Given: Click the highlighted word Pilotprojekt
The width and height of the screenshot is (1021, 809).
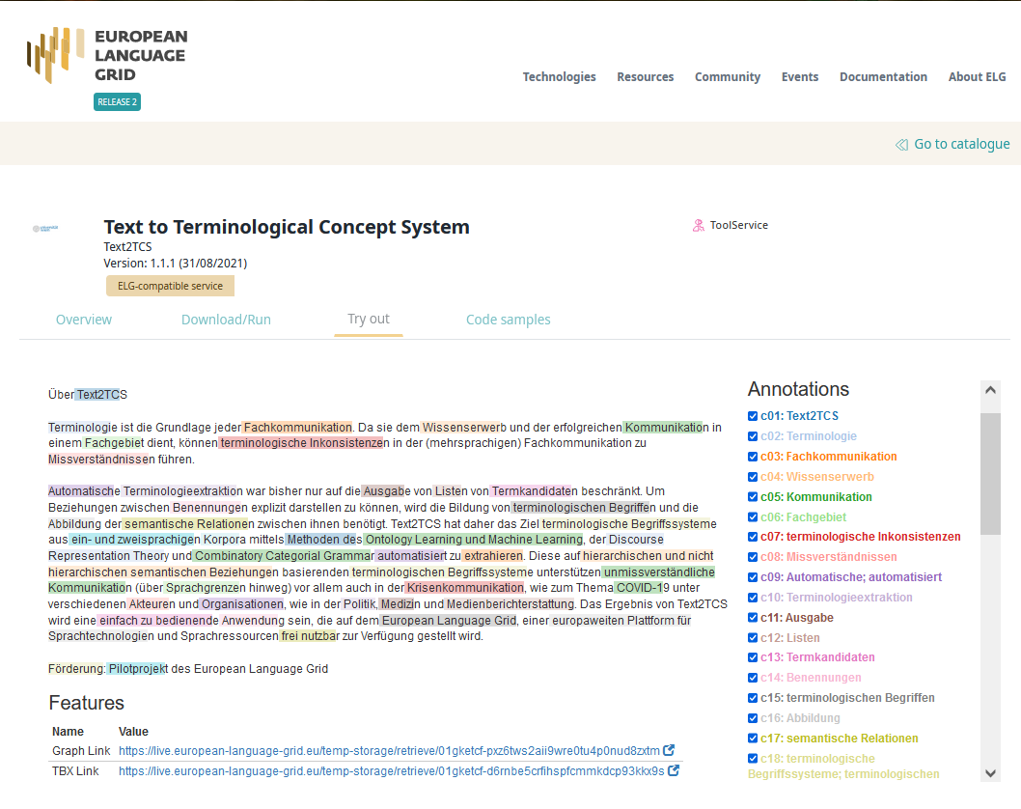Looking at the screenshot, I should tap(138, 668).
